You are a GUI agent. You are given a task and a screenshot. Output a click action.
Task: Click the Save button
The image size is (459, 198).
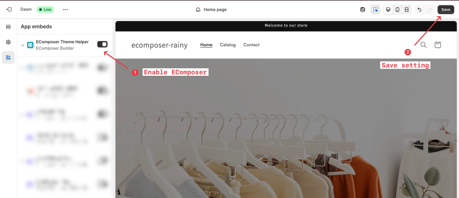[446, 10]
